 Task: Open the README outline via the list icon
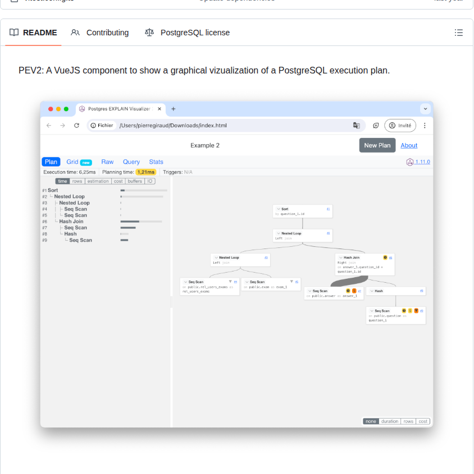pyautogui.click(x=459, y=33)
